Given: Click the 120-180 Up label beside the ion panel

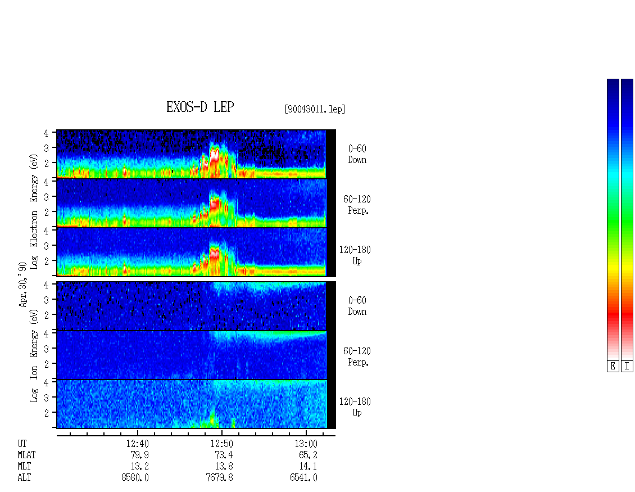Looking at the screenshot, I should (355, 407).
